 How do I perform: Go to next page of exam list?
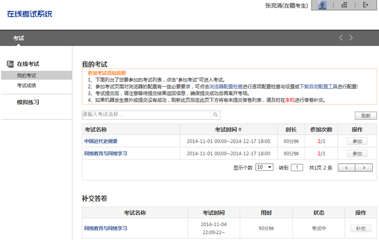[364, 167]
